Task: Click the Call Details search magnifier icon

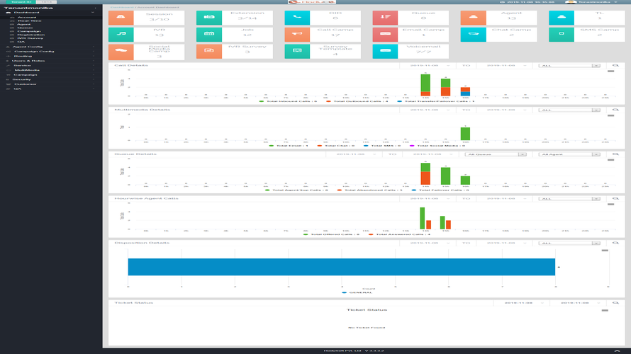Action: 615,65
